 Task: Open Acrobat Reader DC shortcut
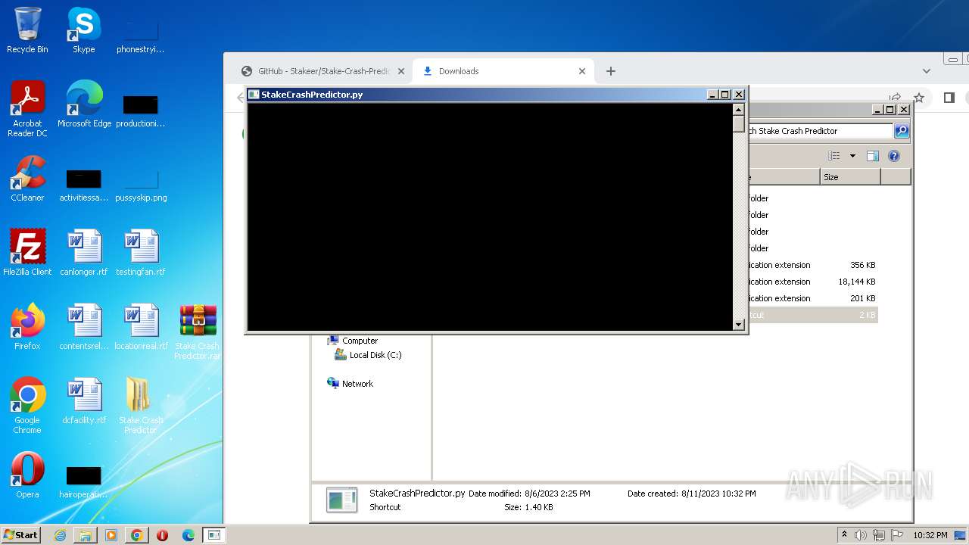coord(27,109)
